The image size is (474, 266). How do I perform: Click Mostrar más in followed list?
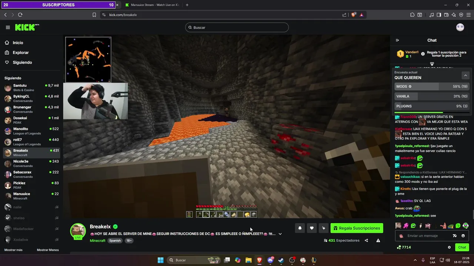[13, 250]
